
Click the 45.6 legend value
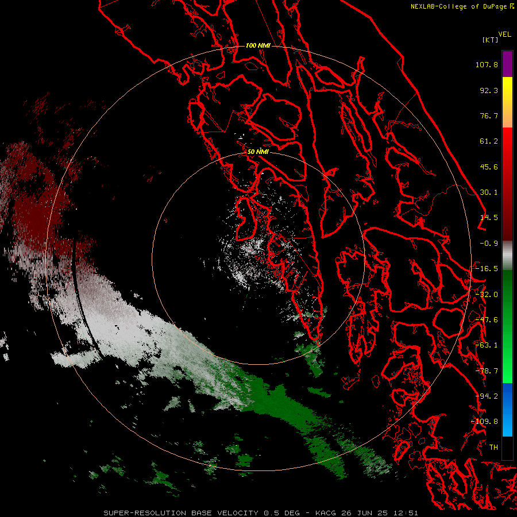tap(489, 167)
